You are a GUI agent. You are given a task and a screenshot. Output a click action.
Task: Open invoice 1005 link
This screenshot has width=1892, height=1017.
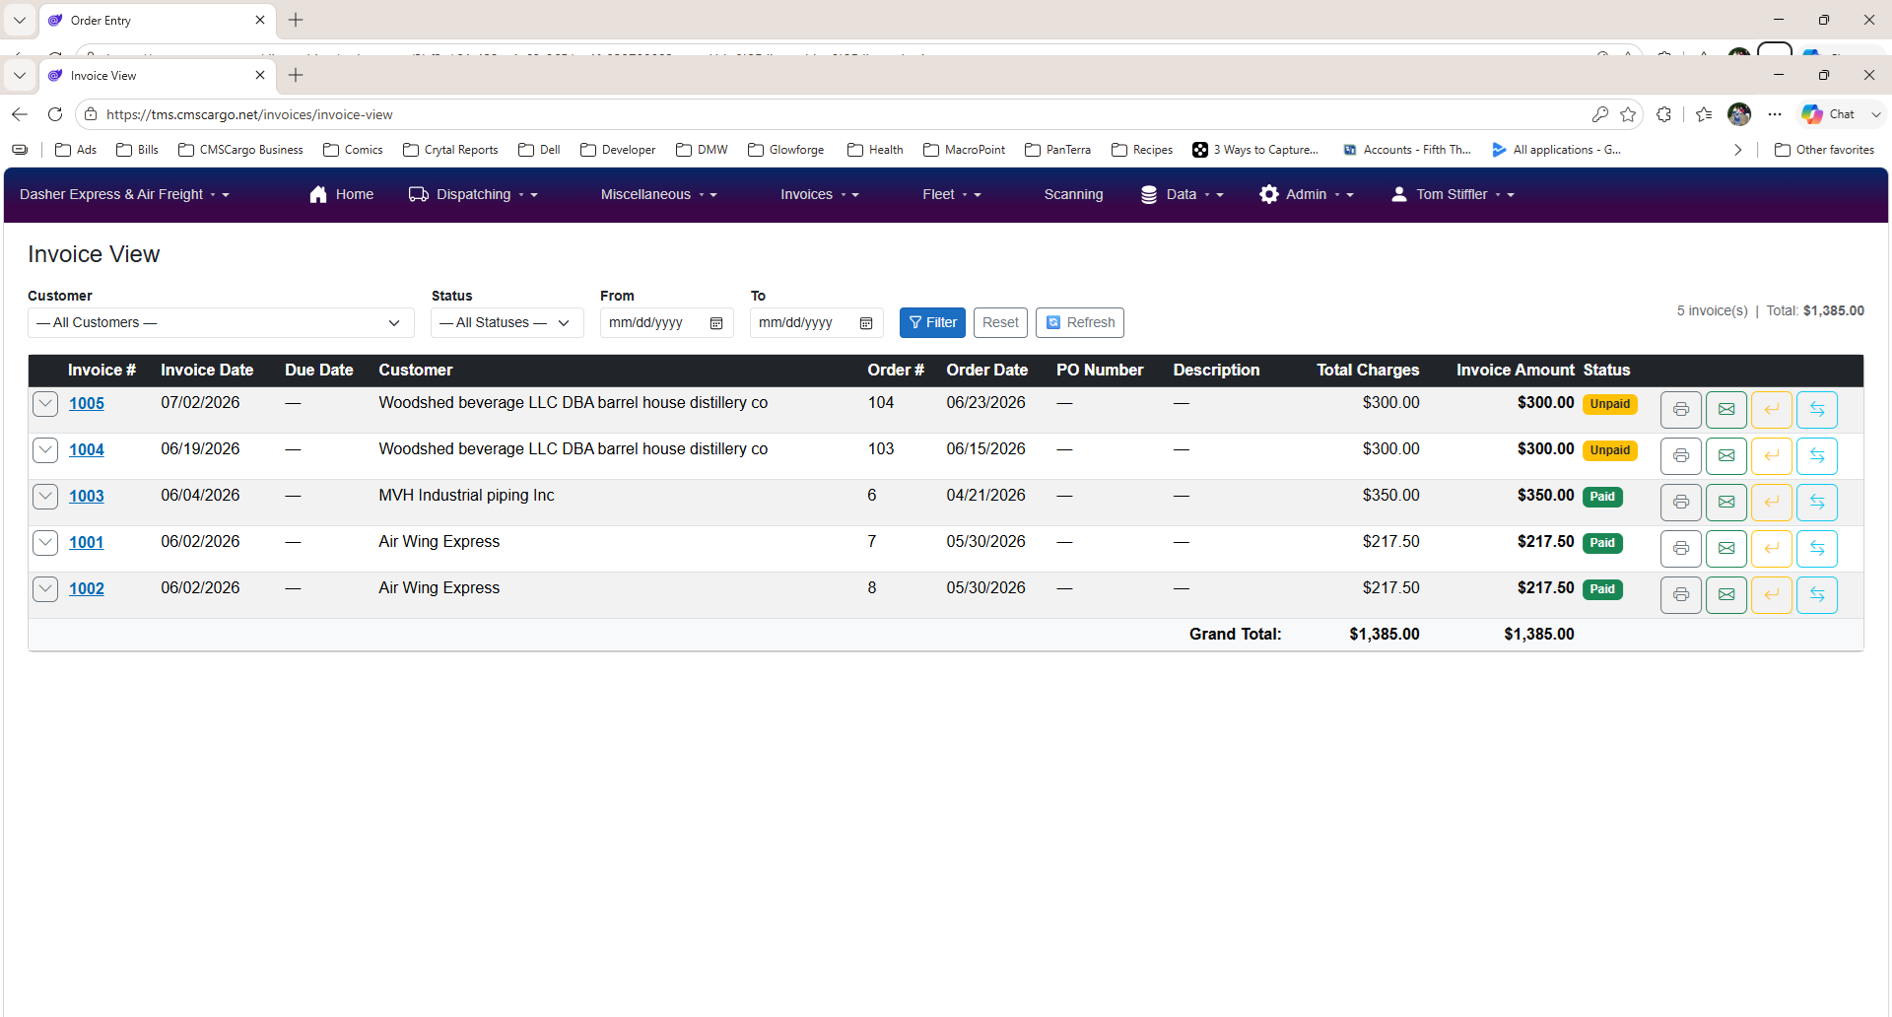point(87,403)
